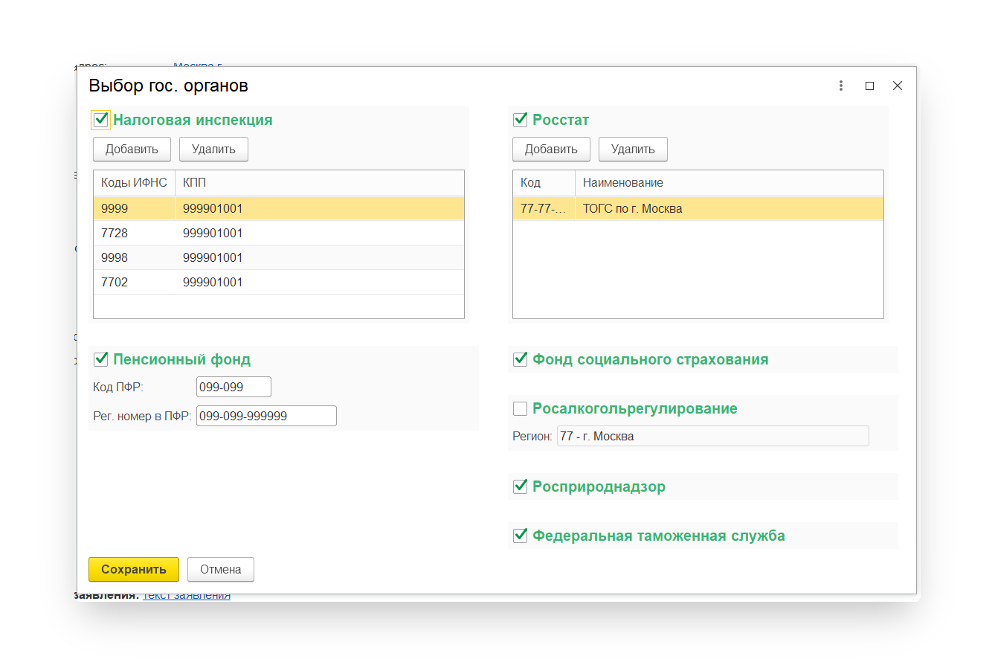Uncheck Фонд социального страхования
Screen dimensions: 995x665
click(x=521, y=359)
